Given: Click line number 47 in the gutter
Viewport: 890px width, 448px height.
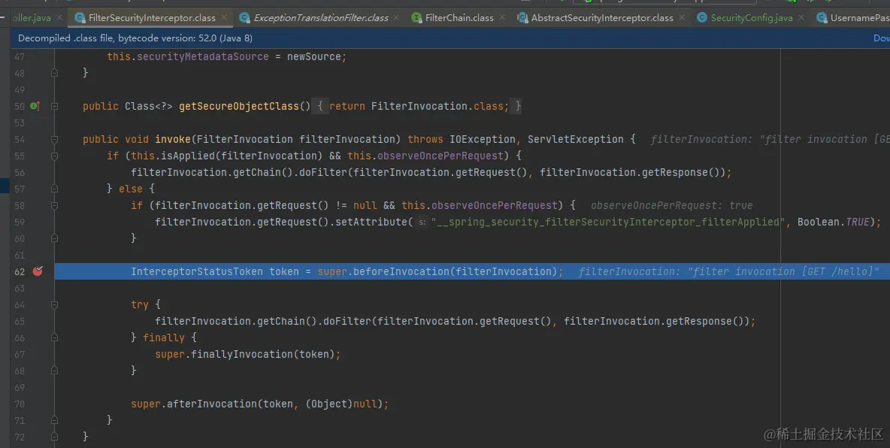Looking at the screenshot, I should pos(20,57).
